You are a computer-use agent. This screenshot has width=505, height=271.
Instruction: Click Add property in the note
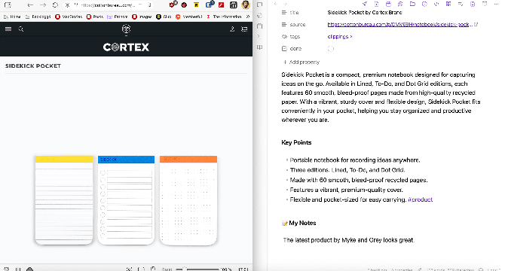coord(301,62)
